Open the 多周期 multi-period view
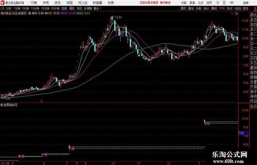Viewport: 257px width, 165px height. 88,8
